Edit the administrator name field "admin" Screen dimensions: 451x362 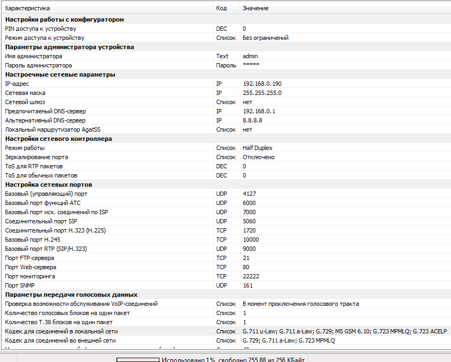pyautogui.click(x=250, y=56)
